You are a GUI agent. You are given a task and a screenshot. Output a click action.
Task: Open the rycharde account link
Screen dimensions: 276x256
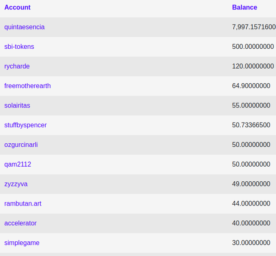(x=17, y=66)
